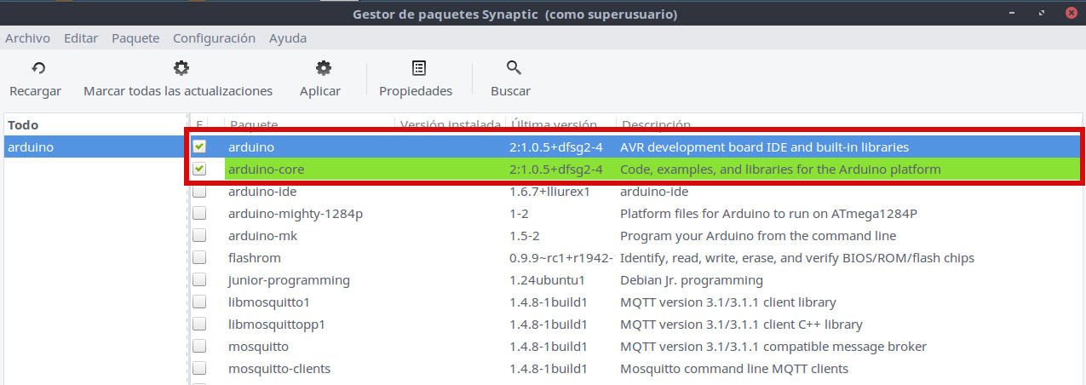Select the Todo filter in sidebar
This screenshot has width=1086, height=385.
tap(24, 125)
